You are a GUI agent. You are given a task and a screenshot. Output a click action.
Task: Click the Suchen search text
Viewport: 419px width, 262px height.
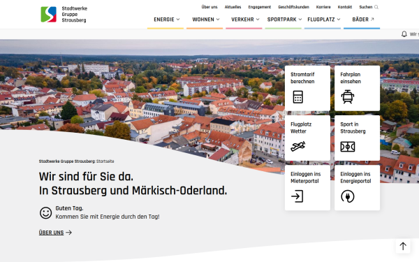click(365, 7)
